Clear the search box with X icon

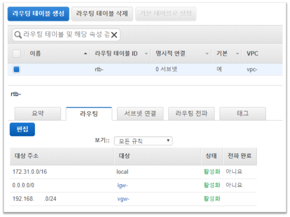click(x=115, y=35)
